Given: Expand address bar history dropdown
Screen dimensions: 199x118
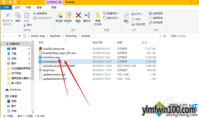Looking at the screenshot, I should (160, 36).
